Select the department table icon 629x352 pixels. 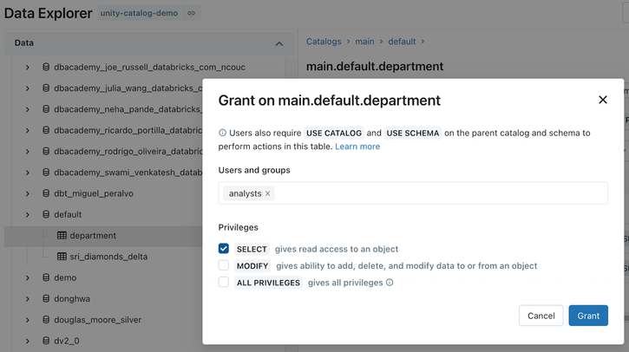coord(62,236)
